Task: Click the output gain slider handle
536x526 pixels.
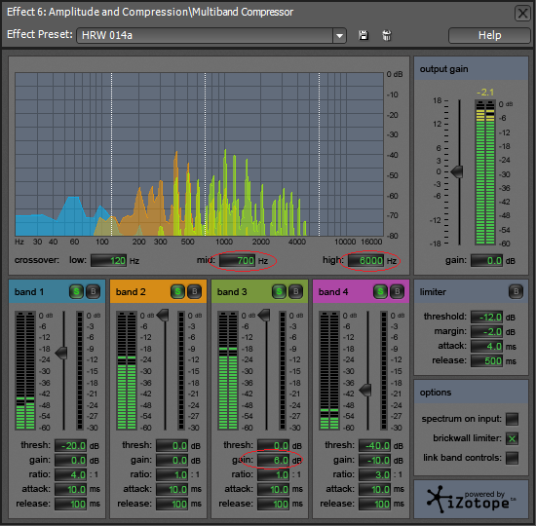Action: click(457, 171)
